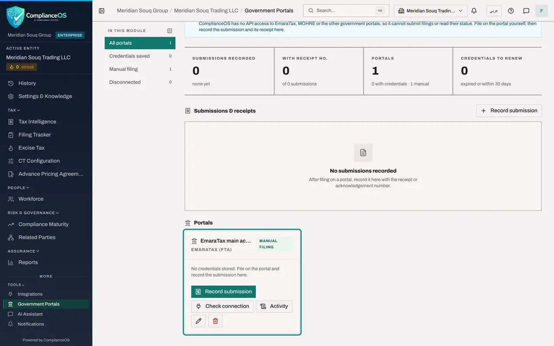Collapse the TAX section header
Screen dimensions: 554x346
point(14,110)
